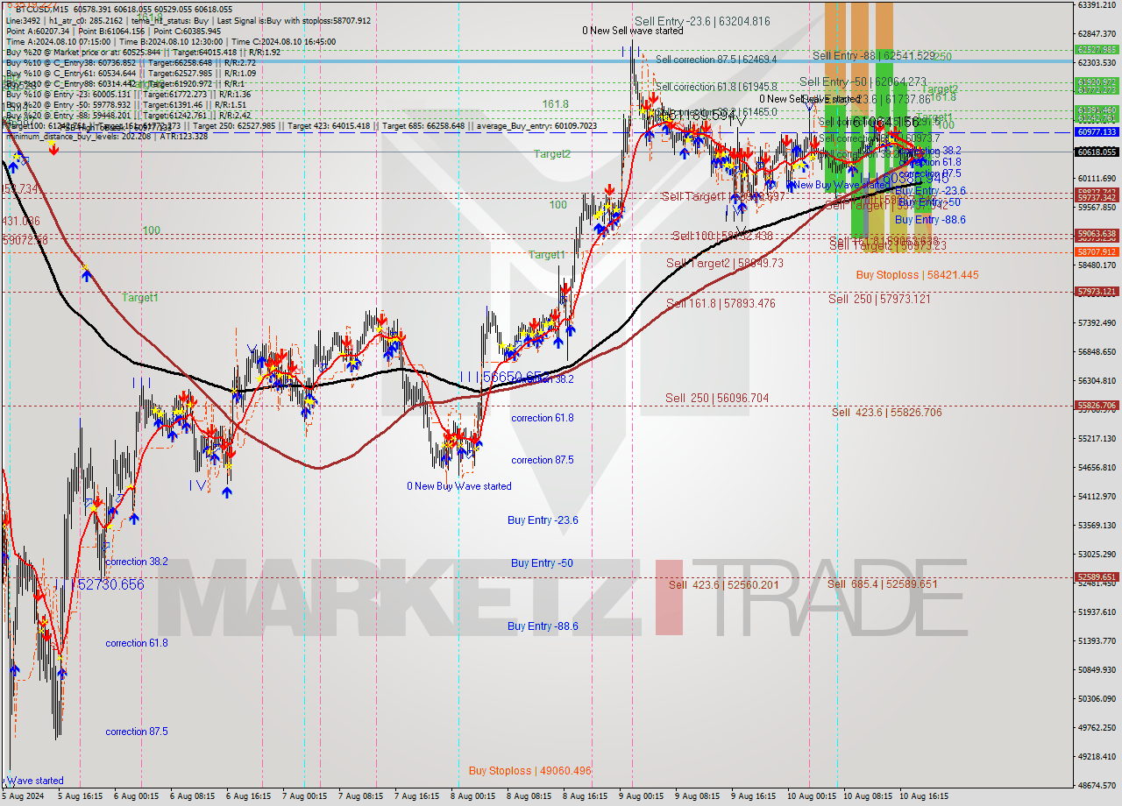The image size is (1122, 806).
Task: Click the 'Buy %20 @ Entry -88' line
Action: click(128, 115)
